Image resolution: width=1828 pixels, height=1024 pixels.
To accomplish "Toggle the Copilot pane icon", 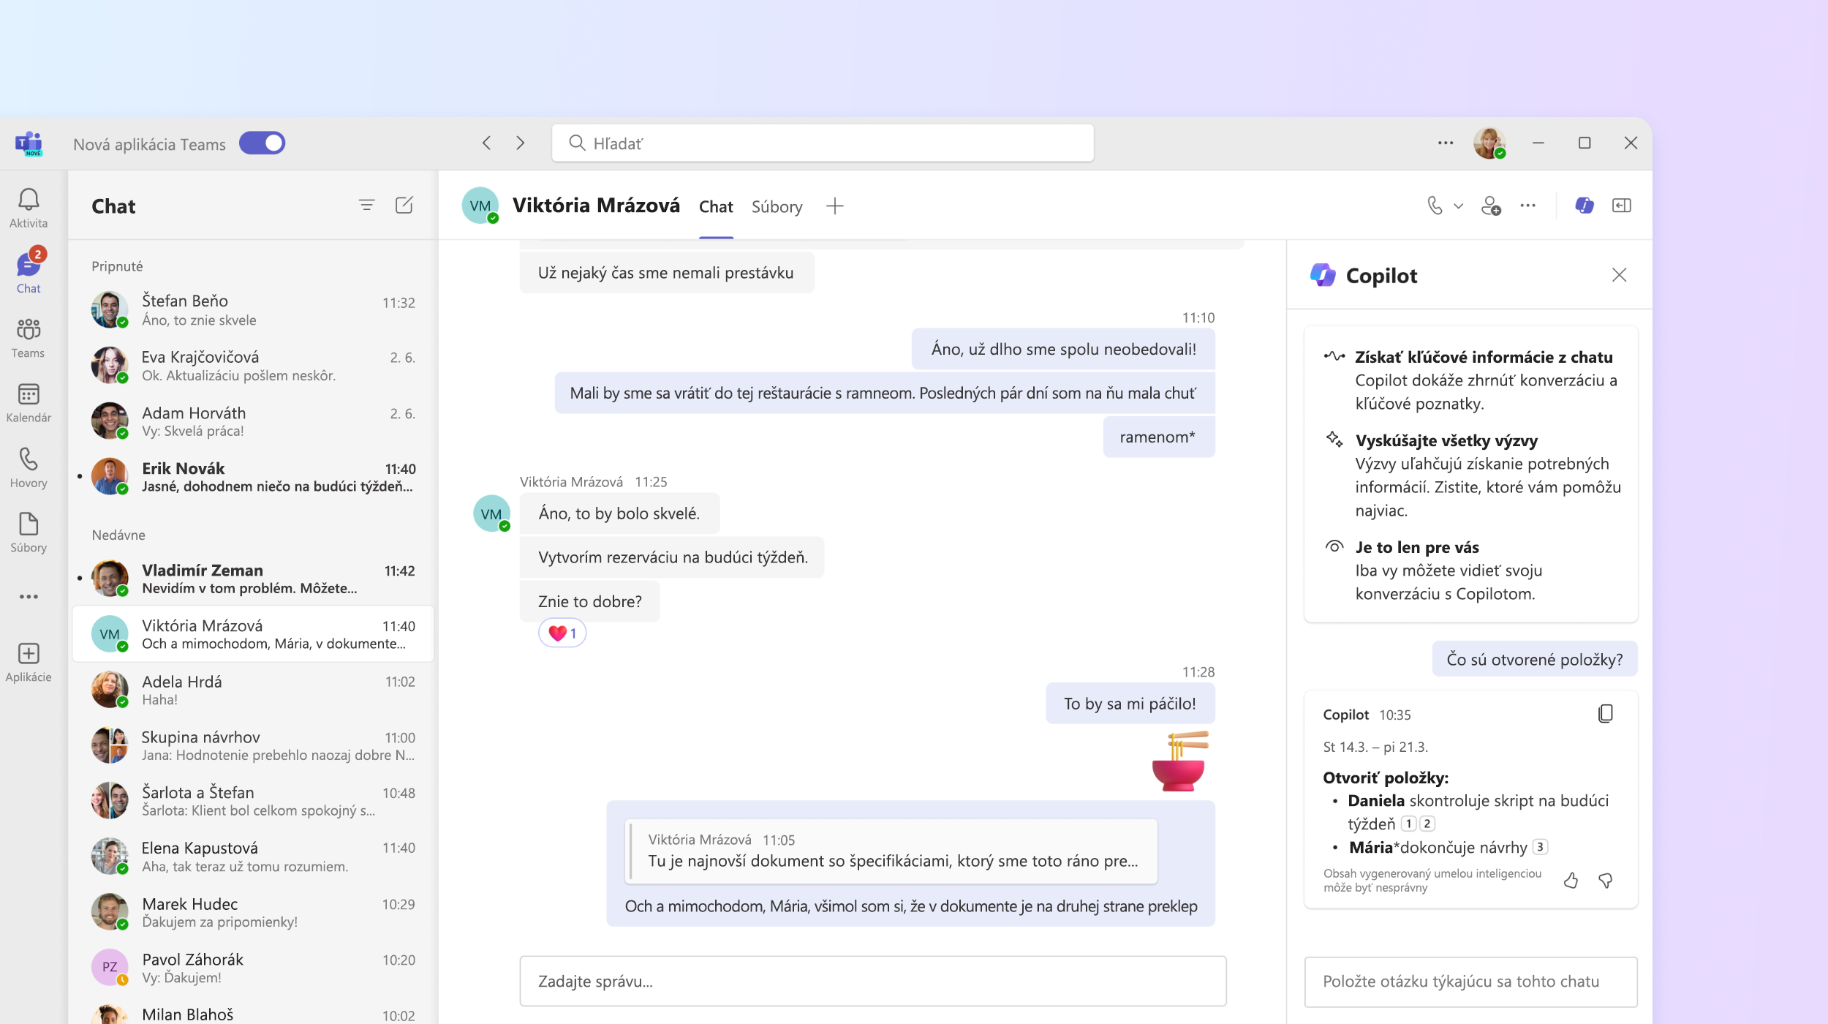I will point(1584,206).
